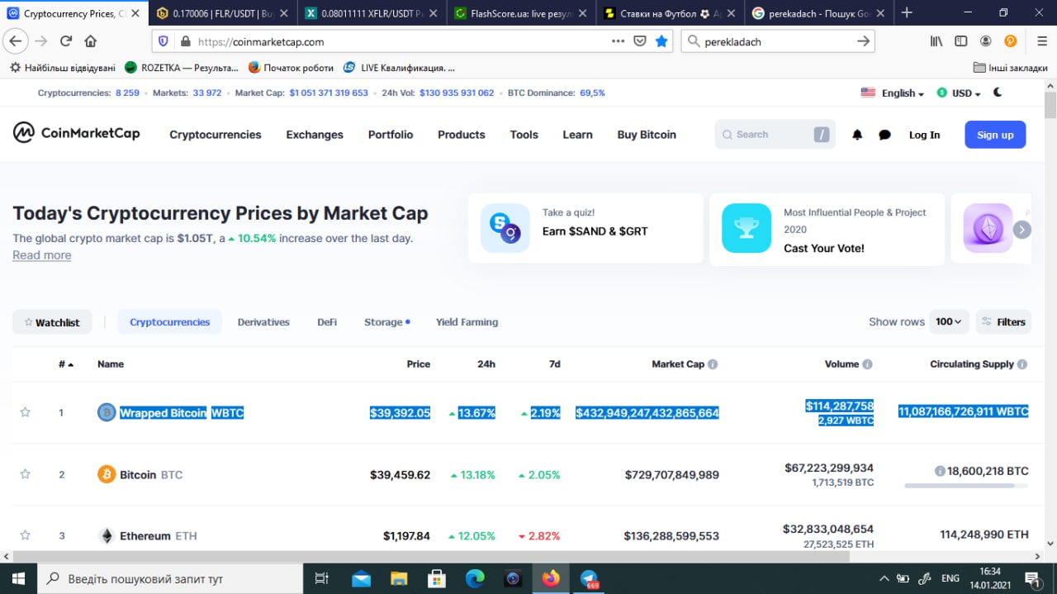Go back in browser history
This screenshot has width=1057, height=594.
coord(14,41)
